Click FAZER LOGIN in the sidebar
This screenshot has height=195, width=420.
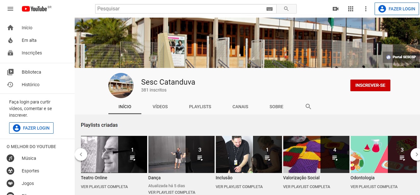point(31,128)
